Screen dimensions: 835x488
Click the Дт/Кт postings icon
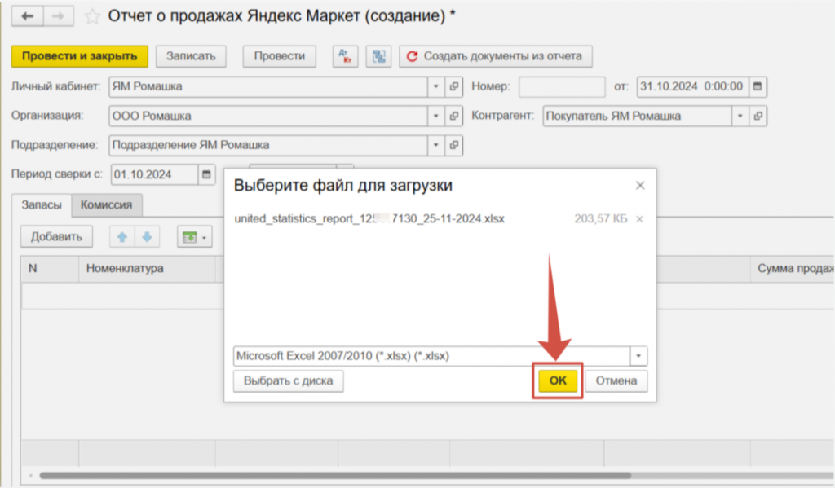346,56
